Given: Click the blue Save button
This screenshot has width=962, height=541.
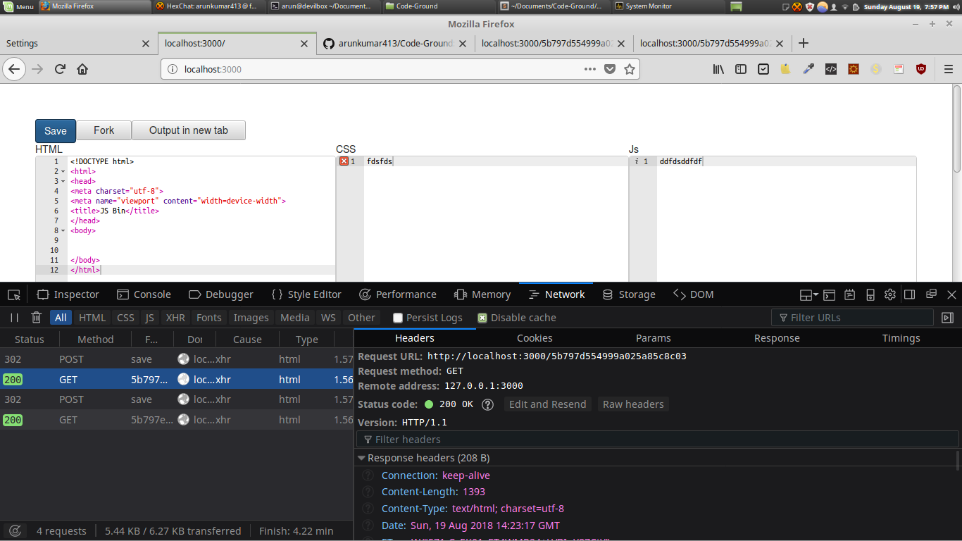Looking at the screenshot, I should tap(56, 130).
